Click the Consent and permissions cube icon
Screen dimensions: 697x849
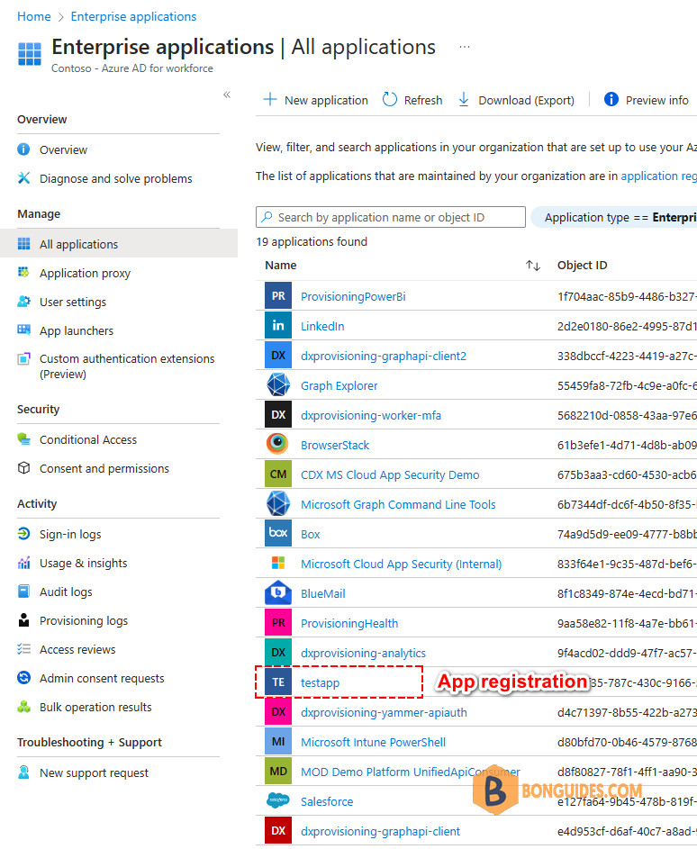[x=23, y=468]
